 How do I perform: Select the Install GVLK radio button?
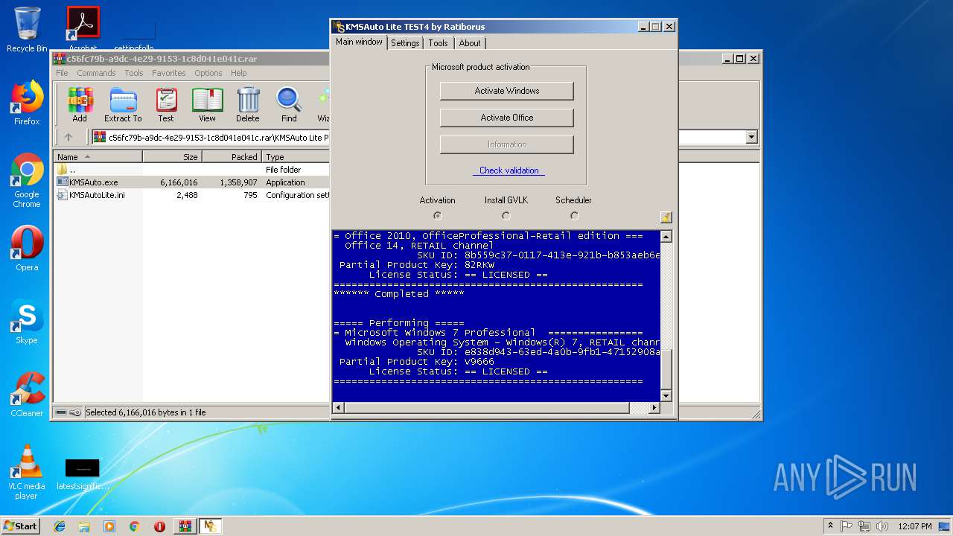coord(506,216)
